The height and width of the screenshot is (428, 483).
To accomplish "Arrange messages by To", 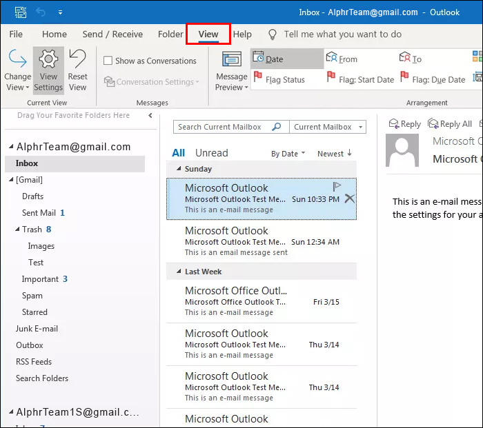I will coord(411,59).
